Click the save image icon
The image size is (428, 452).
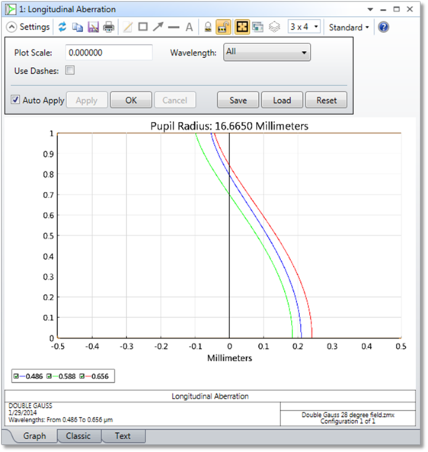pos(93,27)
